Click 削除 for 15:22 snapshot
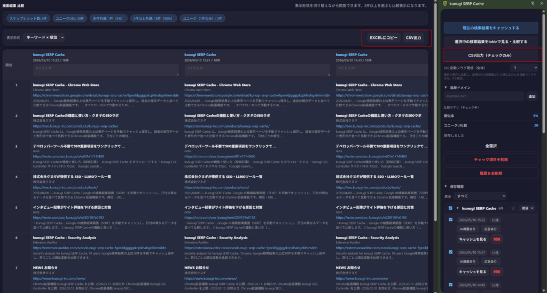Viewport: 547px width, 293px height. click(497, 239)
